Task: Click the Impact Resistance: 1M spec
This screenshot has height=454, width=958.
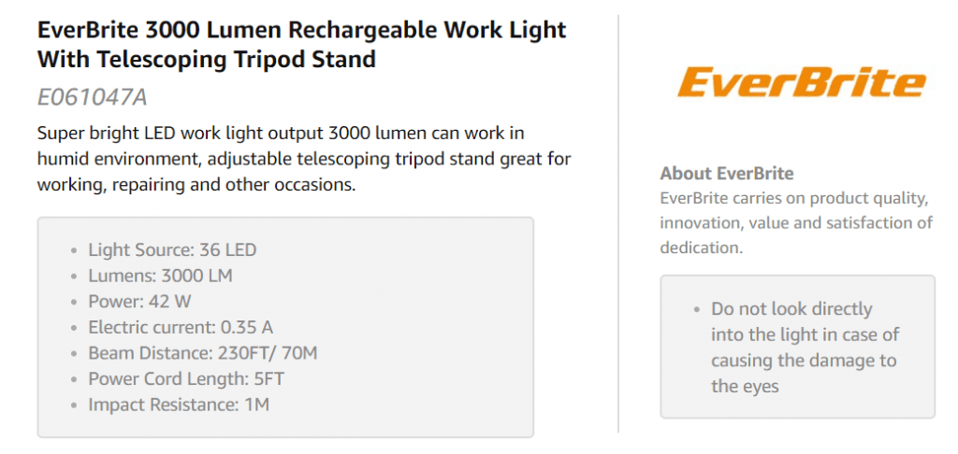Action: click(x=179, y=404)
